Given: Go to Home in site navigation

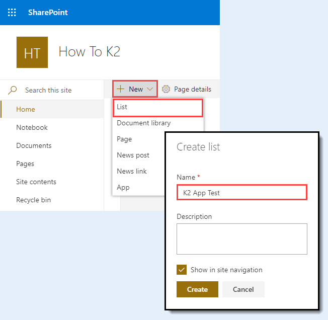Looking at the screenshot, I should click(x=52, y=109).
